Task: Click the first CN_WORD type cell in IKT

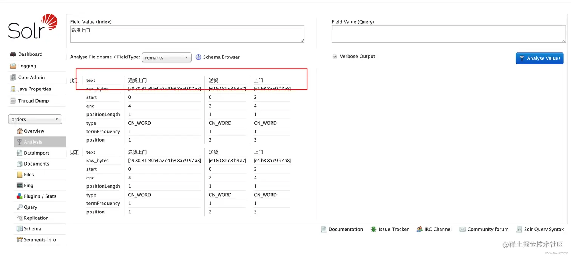Action: tap(139, 123)
